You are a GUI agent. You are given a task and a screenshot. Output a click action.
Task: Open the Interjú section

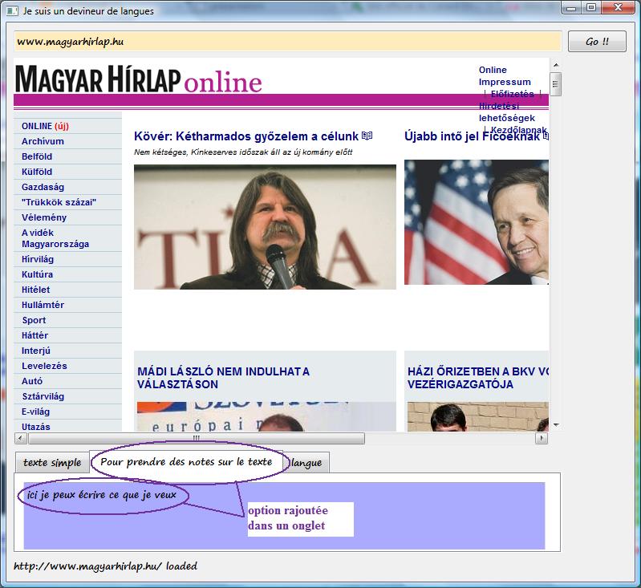click(x=36, y=351)
